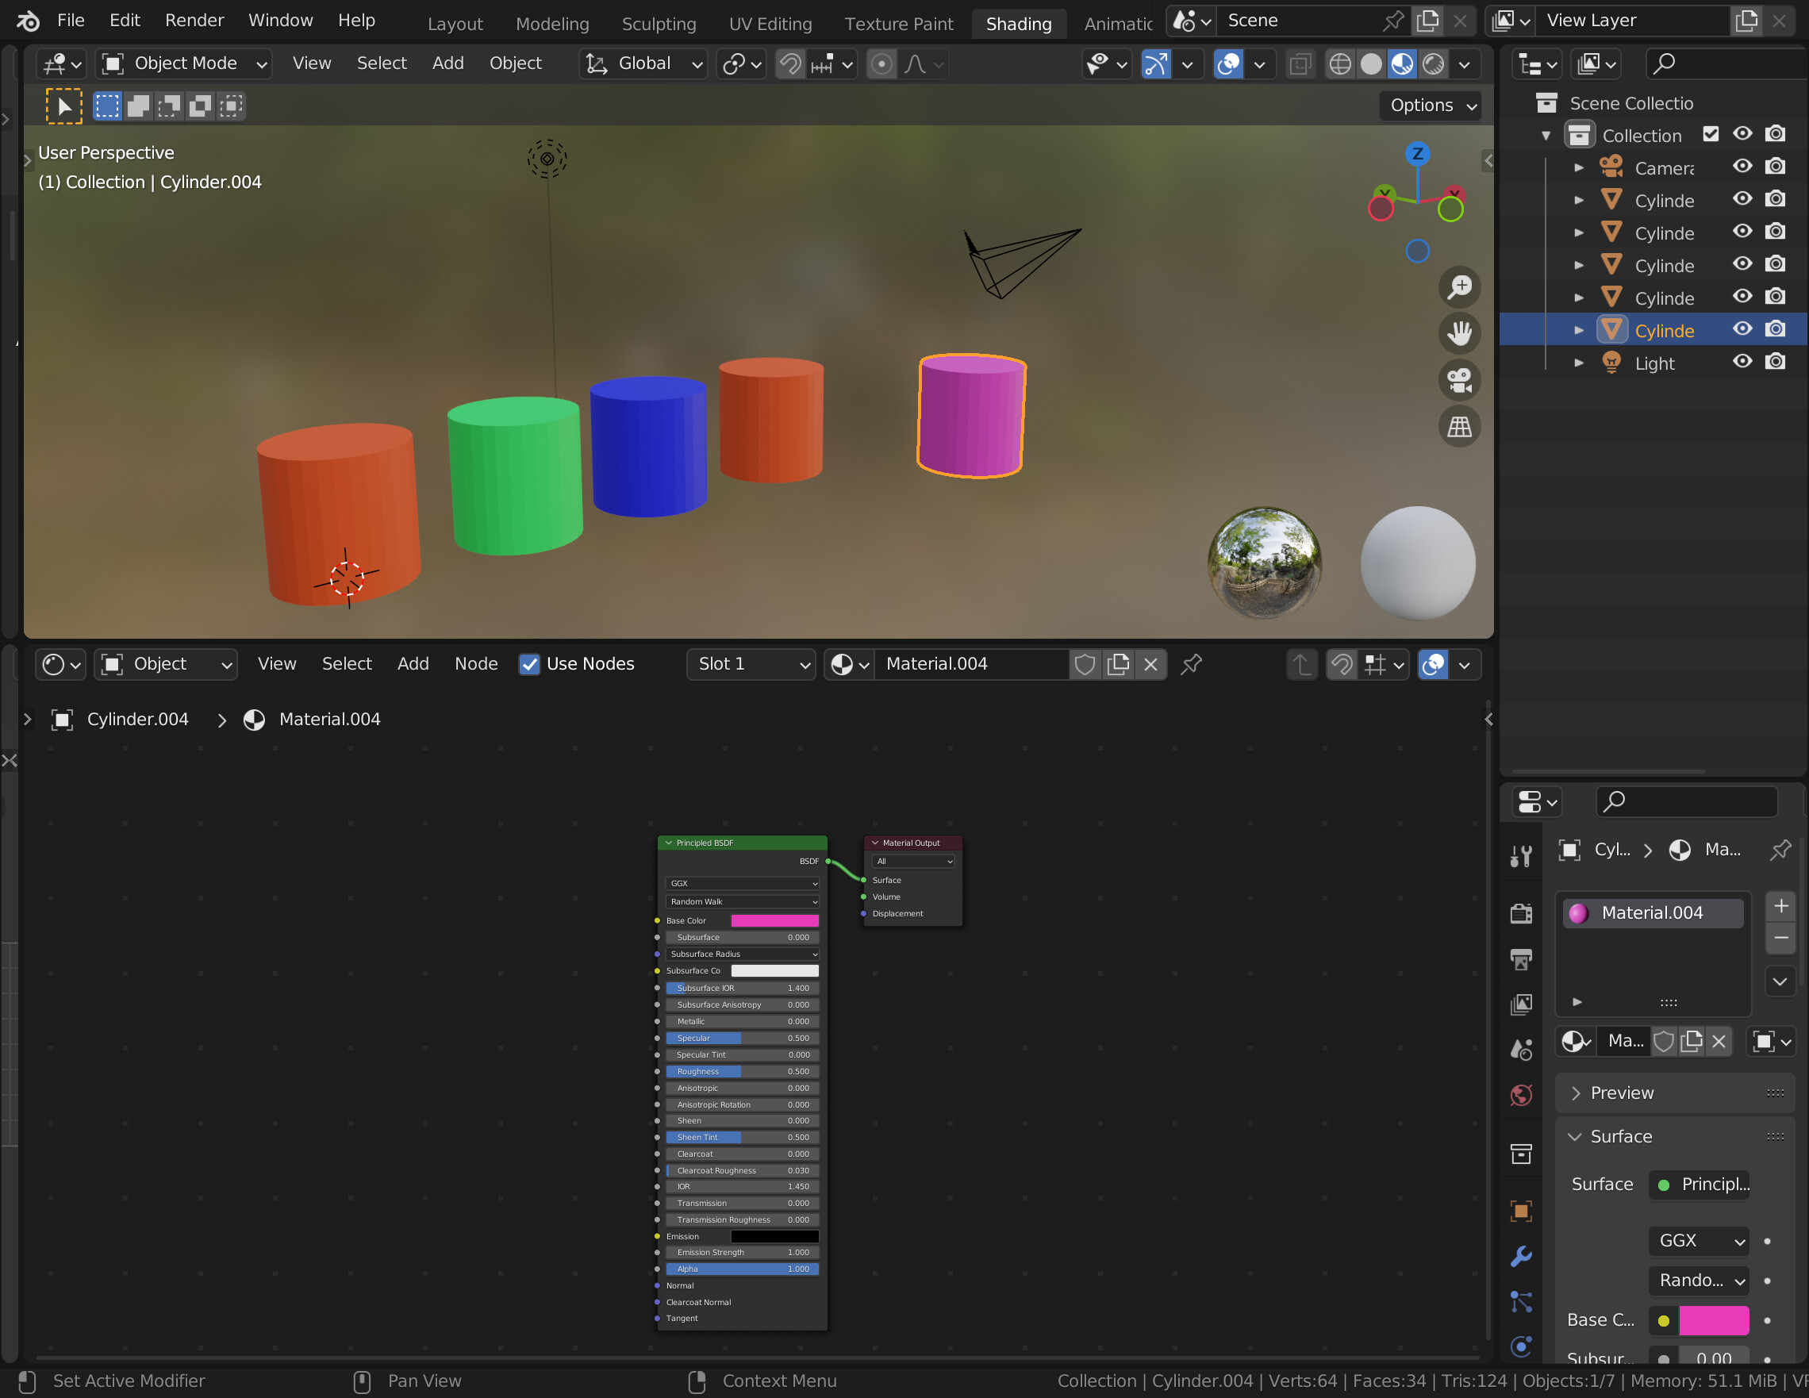Toggle camera view icon in viewport
Image resolution: width=1809 pixels, height=1398 pixels.
pyautogui.click(x=1458, y=380)
